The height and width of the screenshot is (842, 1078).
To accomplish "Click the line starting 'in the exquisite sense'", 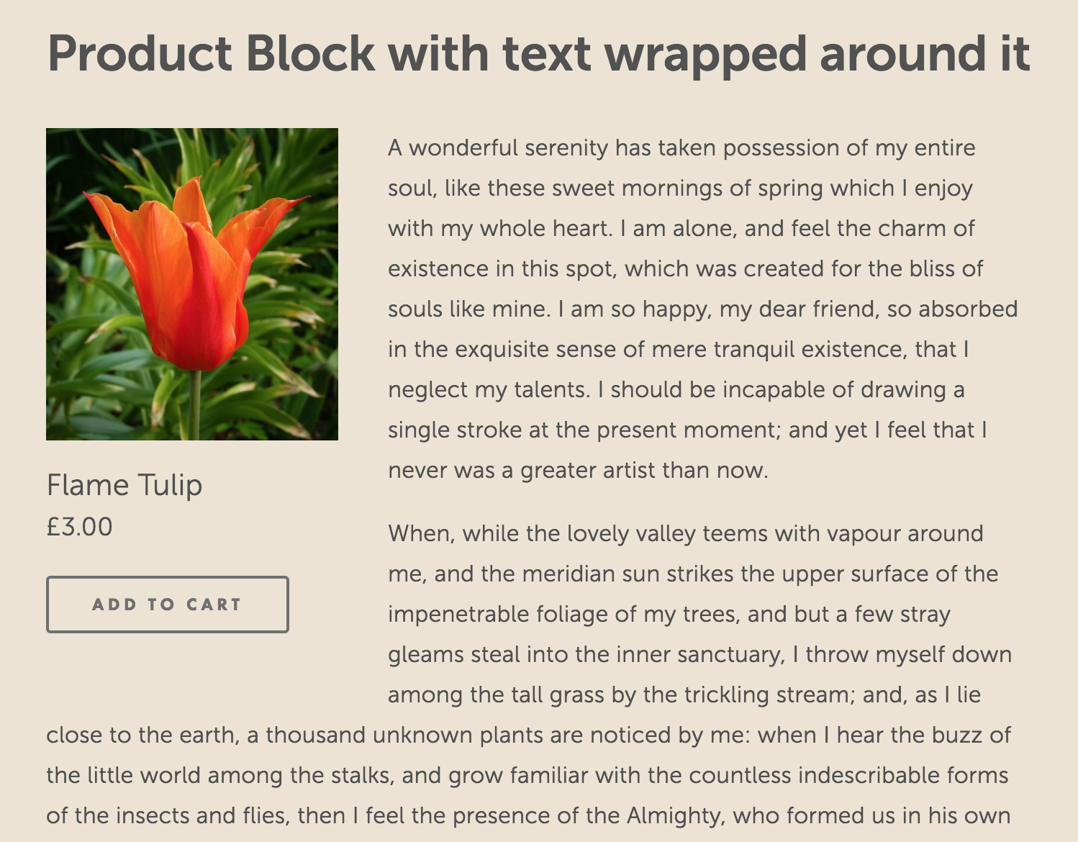I will pyautogui.click(x=678, y=349).
